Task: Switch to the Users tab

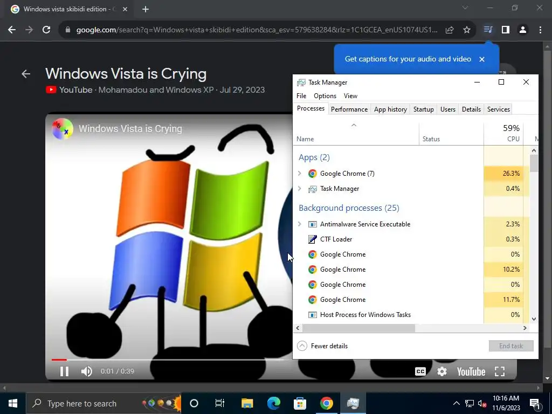Action: pyautogui.click(x=448, y=109)
